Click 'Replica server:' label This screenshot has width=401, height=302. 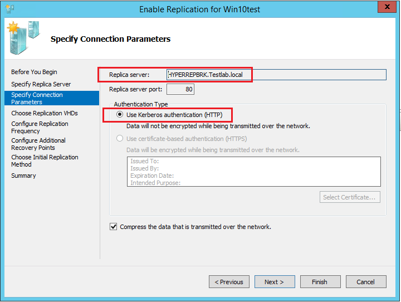pos(129,75)
